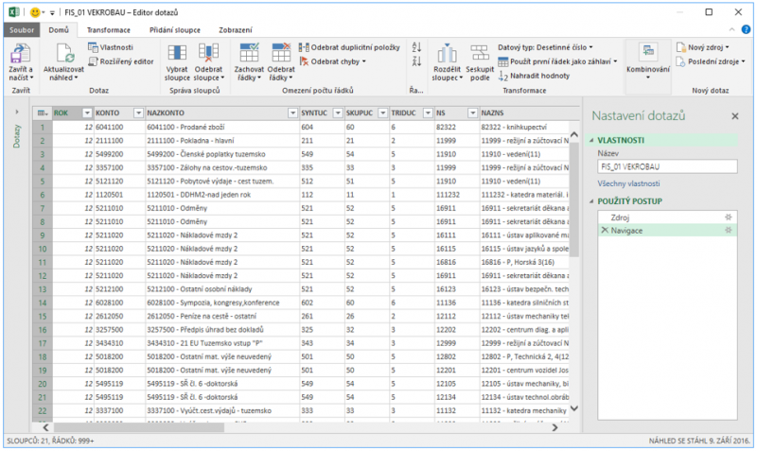Open Rozšířený editor

click(x=123, y=61)
